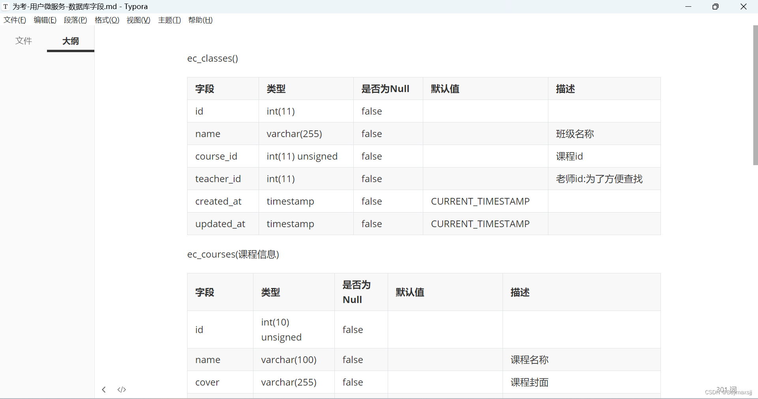Minimize the Typora window
Image resolution: width=758 pixels, height=399 pixels.
point(689,7)
